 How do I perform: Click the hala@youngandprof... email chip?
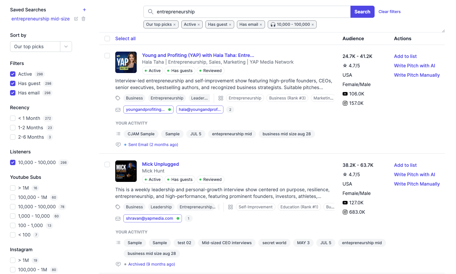coord(200,110)
